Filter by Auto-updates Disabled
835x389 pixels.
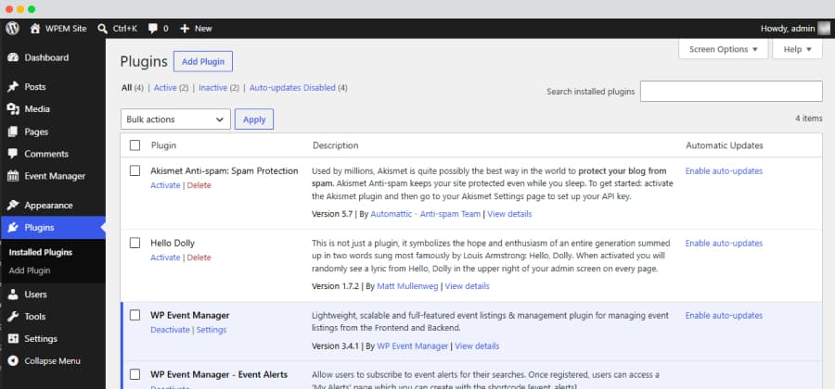(292, 88)
